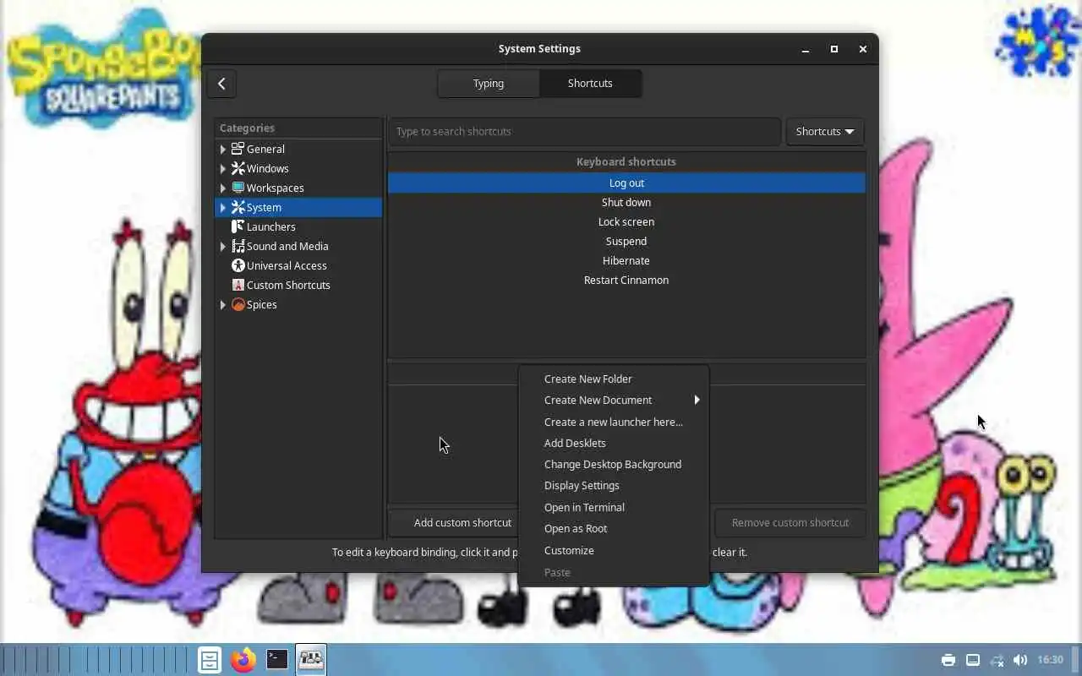Click the Universal Access category icon
This screenshot has width=1082, height=676.
click(238, 265)
